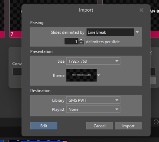Click the delimiters per slide number field

pyautogui.click(x=71, y=41)
